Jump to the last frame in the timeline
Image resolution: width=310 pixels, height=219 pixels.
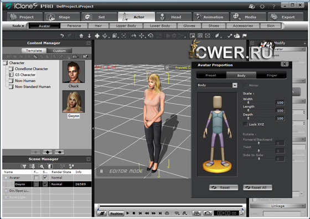click(161, 213)
